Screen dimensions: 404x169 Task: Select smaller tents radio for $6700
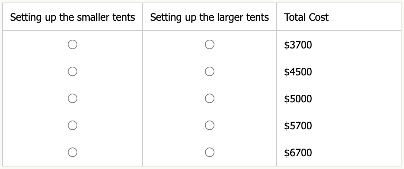tap(72, 152)
